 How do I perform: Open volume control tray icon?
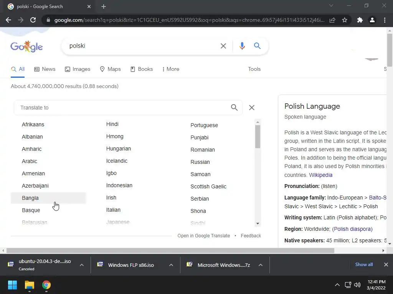pos(357,285)
